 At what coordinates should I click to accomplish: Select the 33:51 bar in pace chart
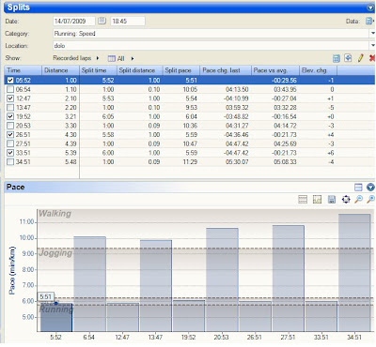point(321,316)
